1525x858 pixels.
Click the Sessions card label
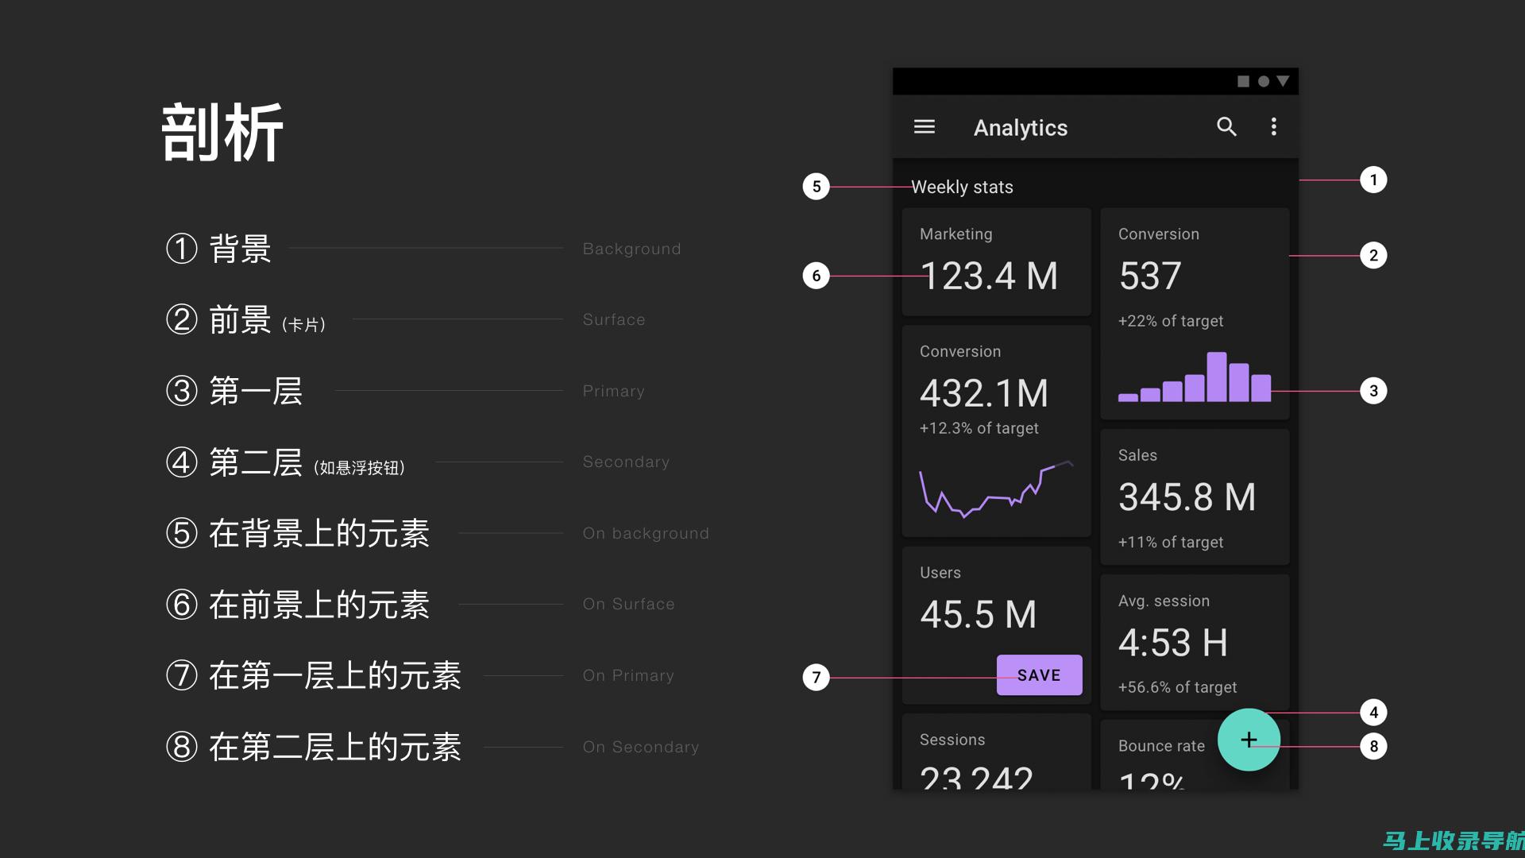click(952, 740)
